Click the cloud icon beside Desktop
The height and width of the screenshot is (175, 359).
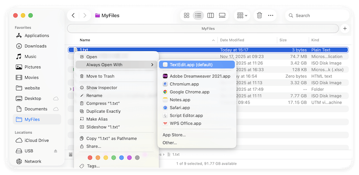click(x=56, y=99)
